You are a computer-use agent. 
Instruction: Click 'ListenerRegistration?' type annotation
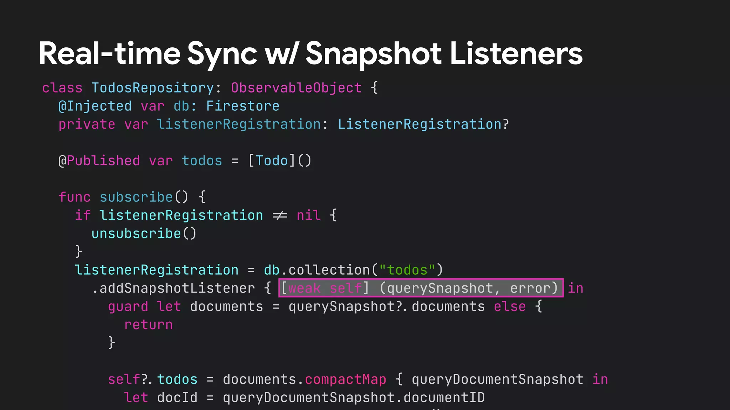(423, 124)
